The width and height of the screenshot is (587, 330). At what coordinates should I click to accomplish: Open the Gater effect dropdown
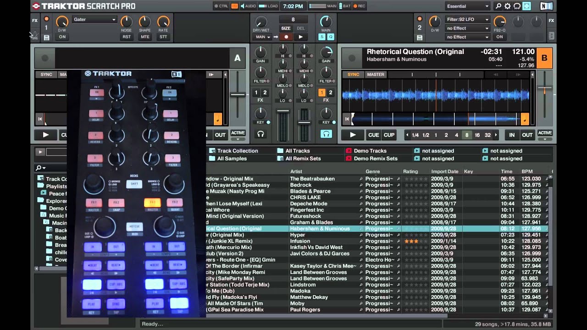coord(95,19)
